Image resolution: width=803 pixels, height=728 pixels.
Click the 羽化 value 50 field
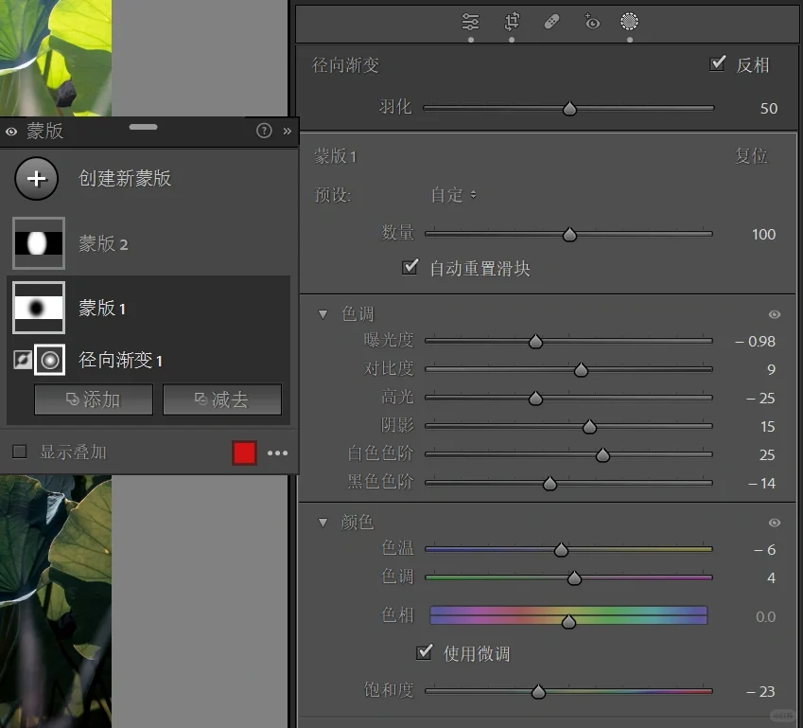point(768,109)
